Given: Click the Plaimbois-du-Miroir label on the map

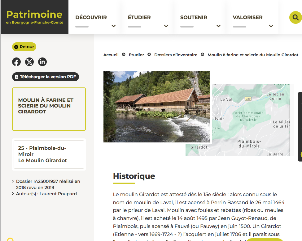Looking at the screenshot, I should [249, 144].
